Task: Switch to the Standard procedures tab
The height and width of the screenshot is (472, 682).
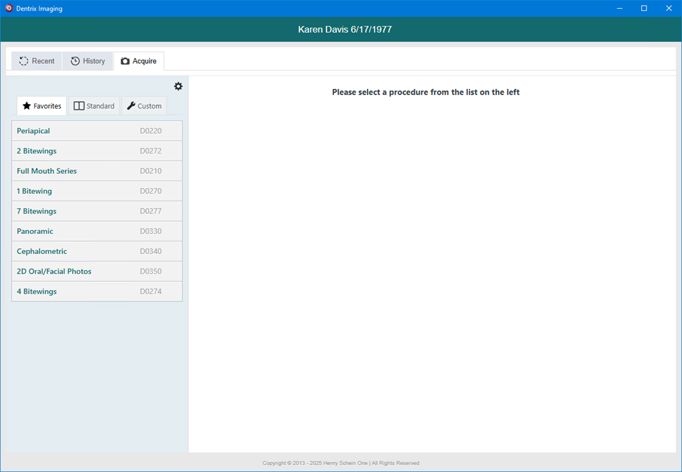Action: click(94, 106)
